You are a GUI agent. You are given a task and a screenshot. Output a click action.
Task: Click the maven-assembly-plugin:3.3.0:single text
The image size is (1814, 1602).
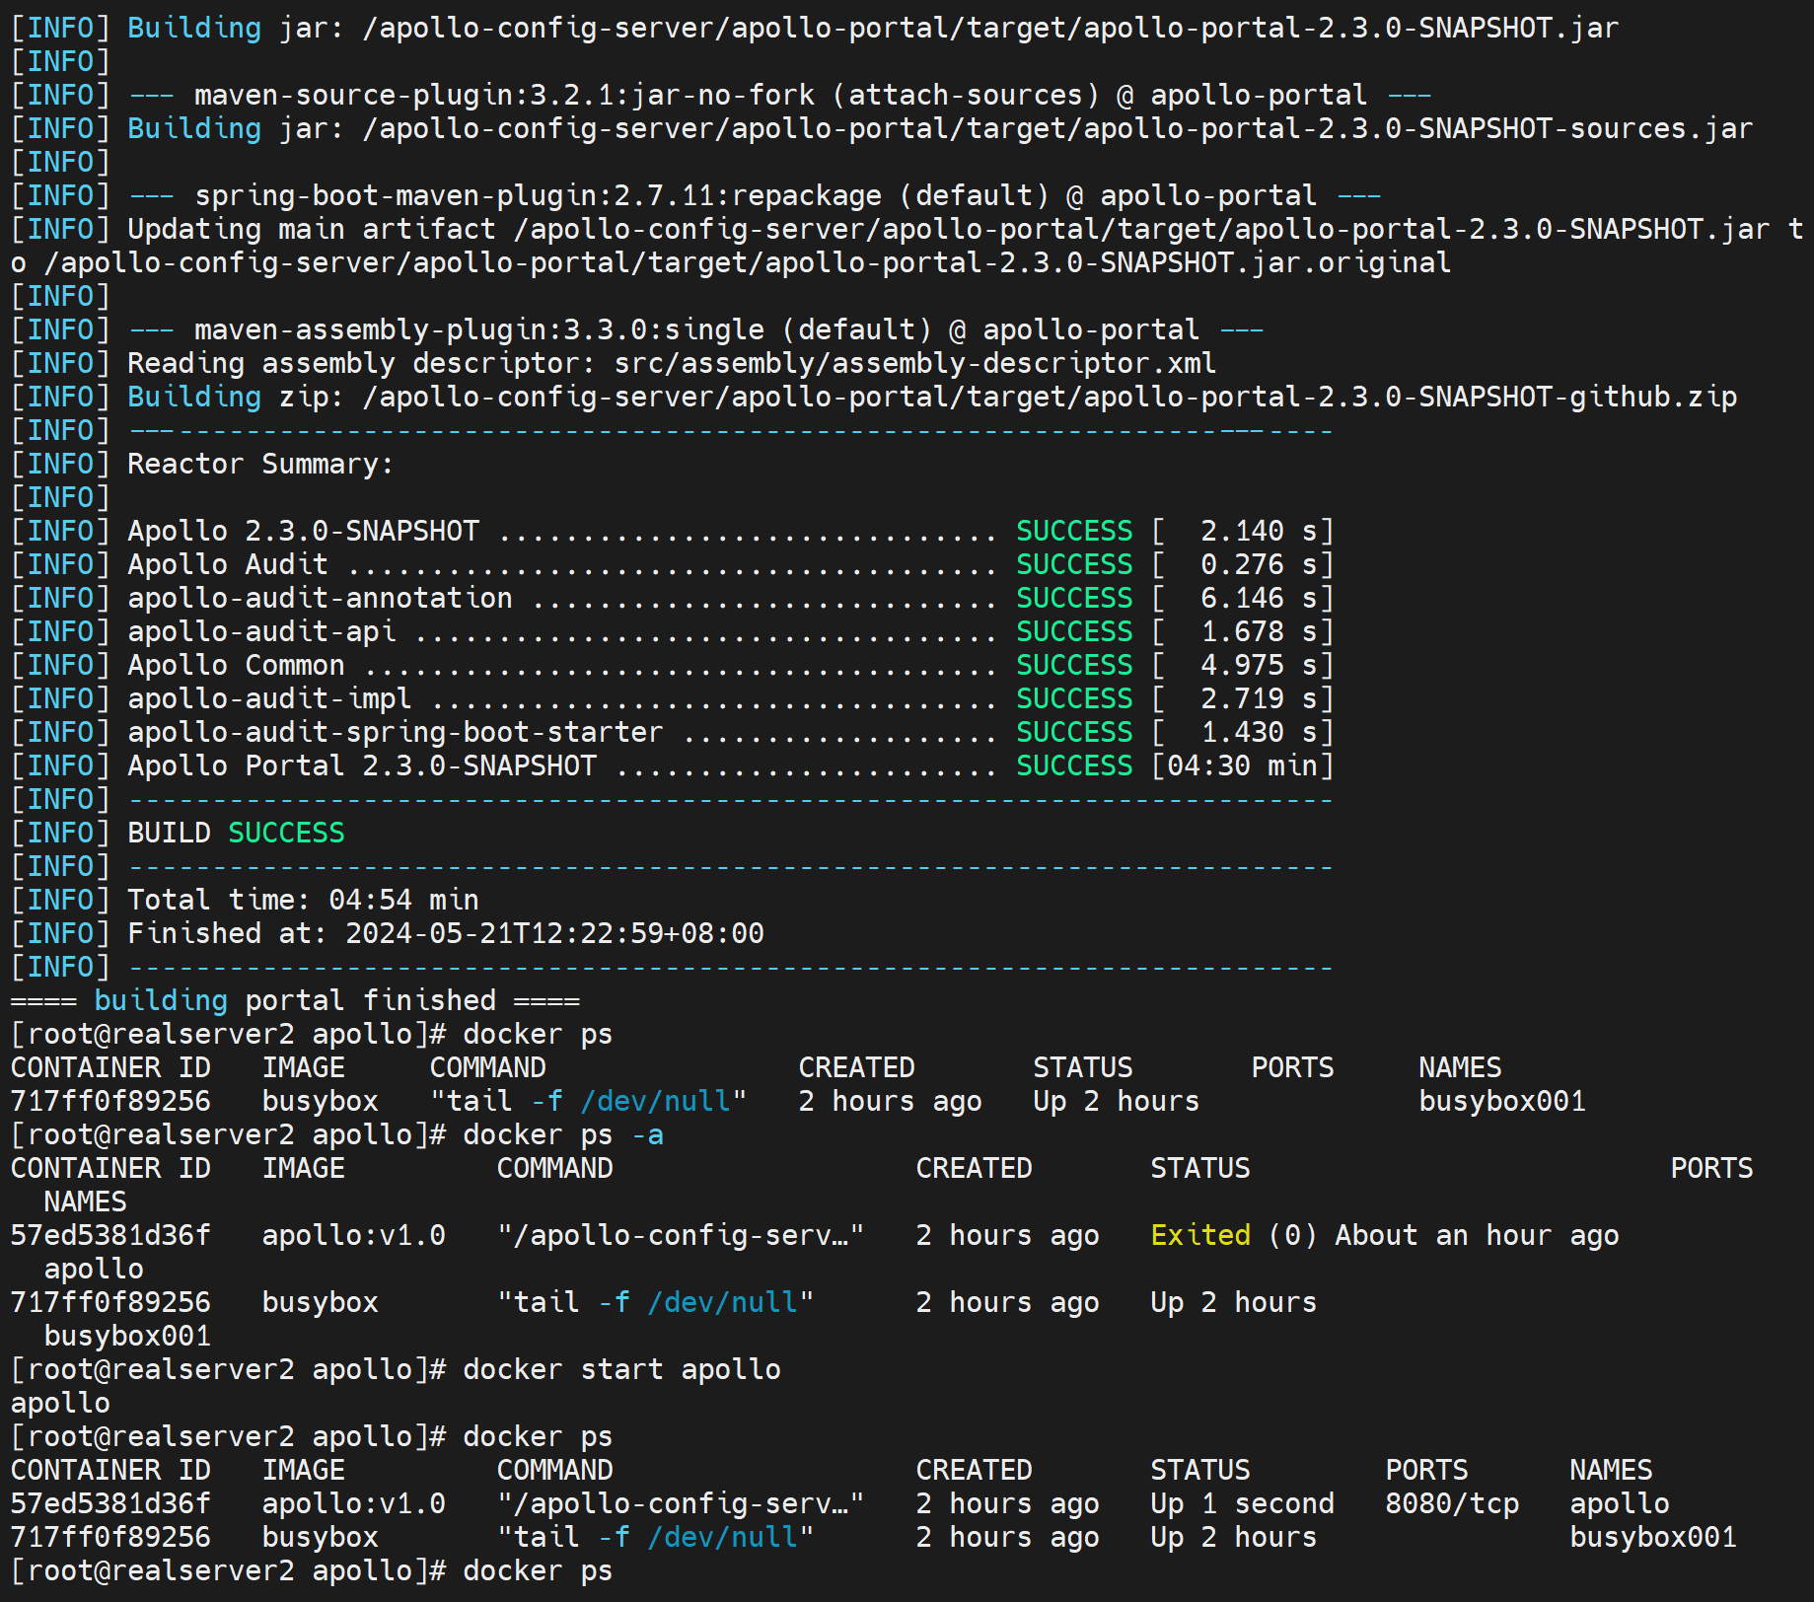[x=478, y=329]
